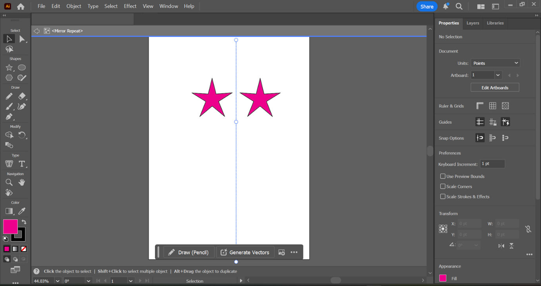Open the Object menu
Viewport: 541px width, 286px height.
tap(74, 6)
